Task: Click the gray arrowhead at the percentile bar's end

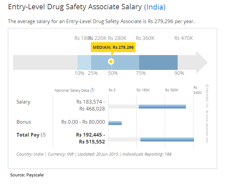Action: [202, 62]
